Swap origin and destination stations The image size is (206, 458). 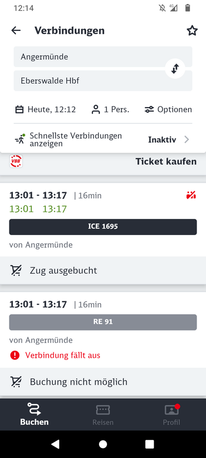pyautogui.click(x=175, y=69)
